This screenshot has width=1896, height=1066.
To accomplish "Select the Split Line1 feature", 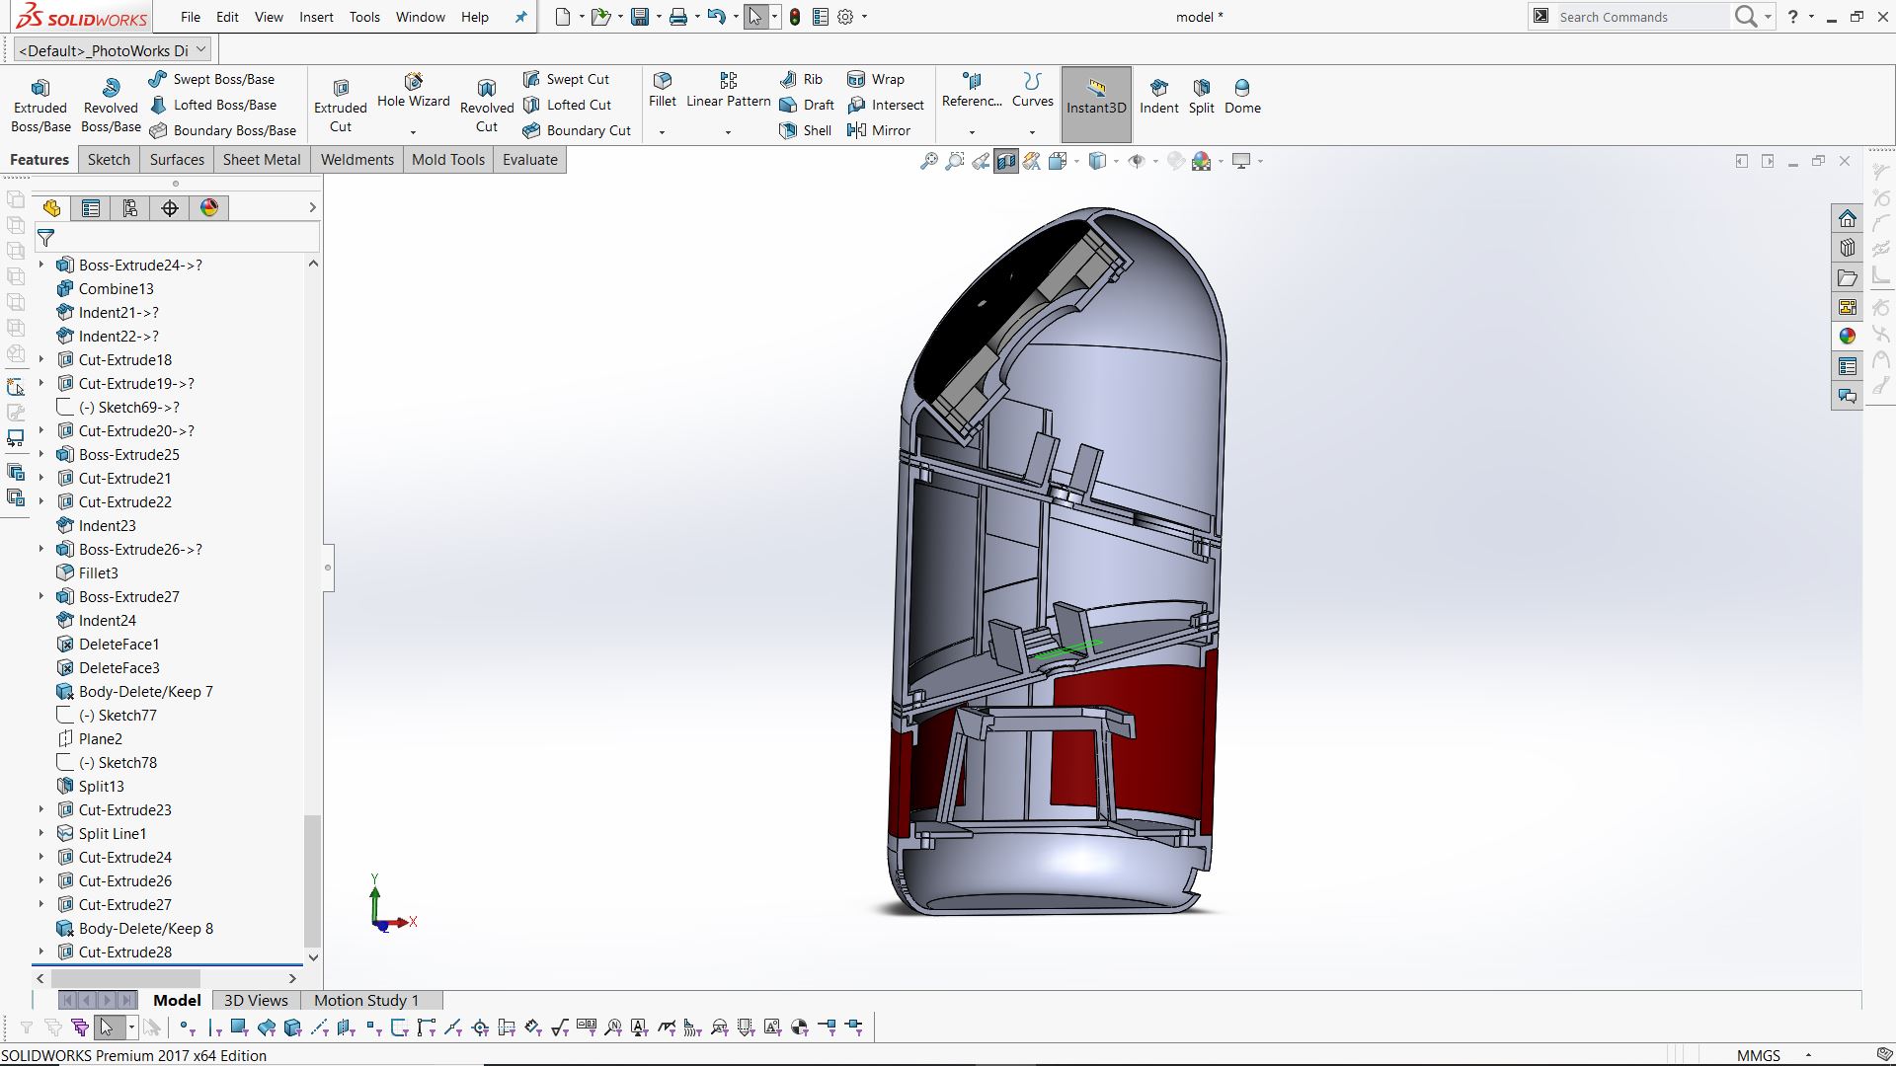I will click(x=112, y=834).
